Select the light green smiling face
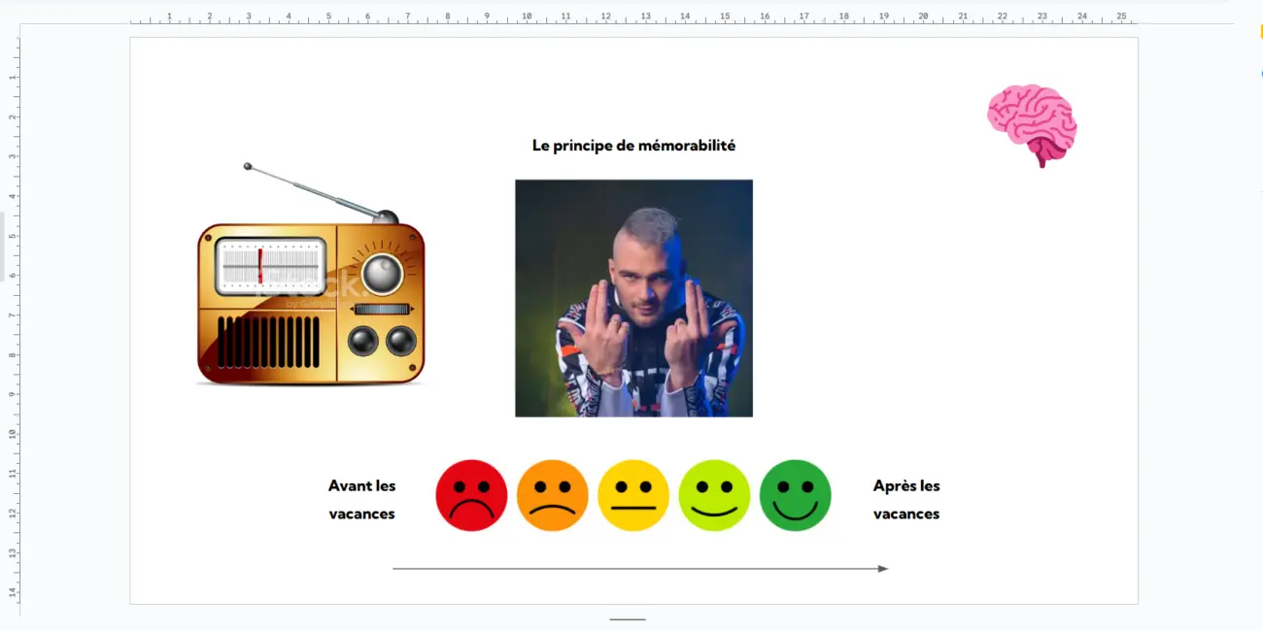 [x=714, y=495]
